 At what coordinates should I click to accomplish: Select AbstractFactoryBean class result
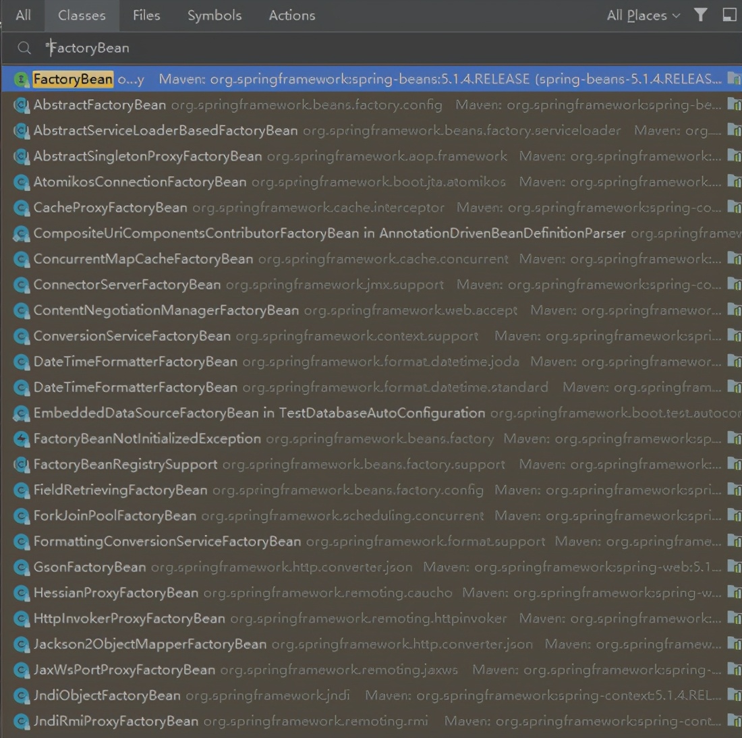point(372,105)
